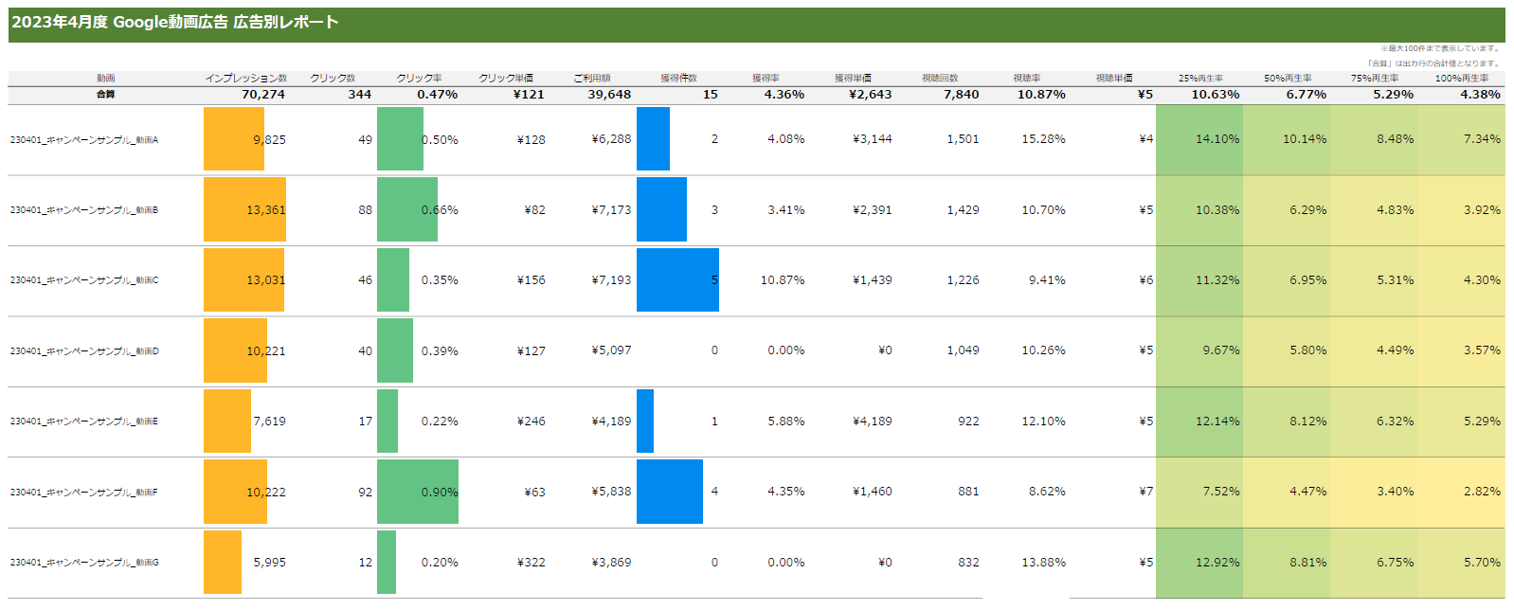
Task: Click the 25%再生率 column header
Action: coord(1200,79)
